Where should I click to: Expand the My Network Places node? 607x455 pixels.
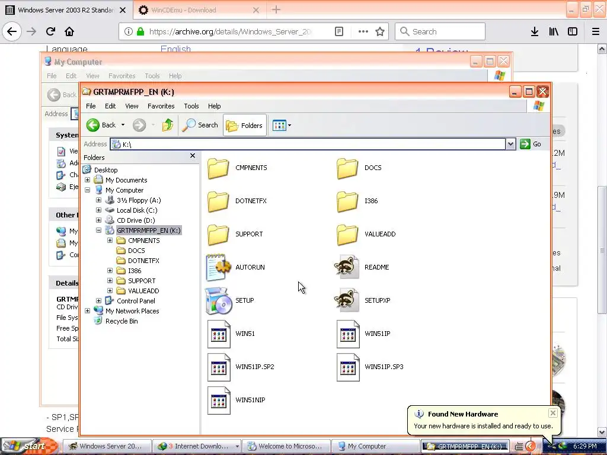[88, 310]
